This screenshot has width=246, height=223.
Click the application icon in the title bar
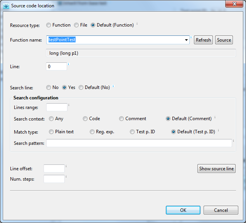(6, 6)
